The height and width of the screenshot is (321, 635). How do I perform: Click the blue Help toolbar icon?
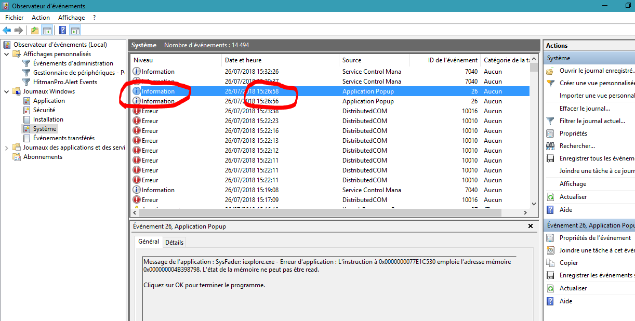[x=62, y=30]
